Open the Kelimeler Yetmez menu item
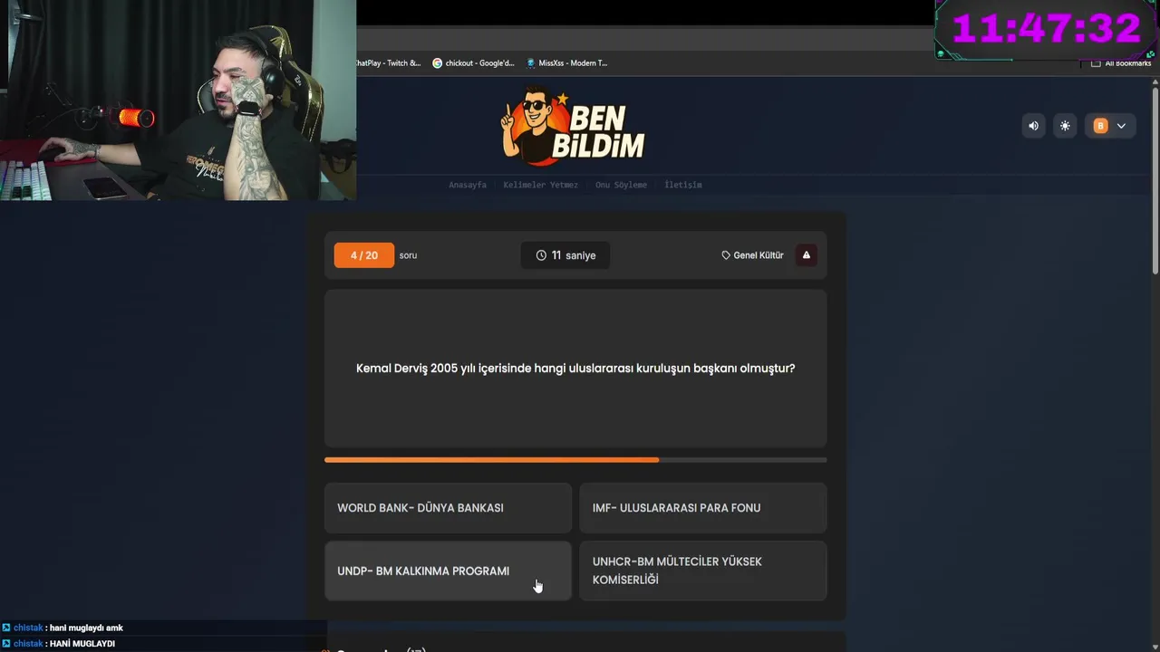This screenshot has width=1160, height=652. 540,185
